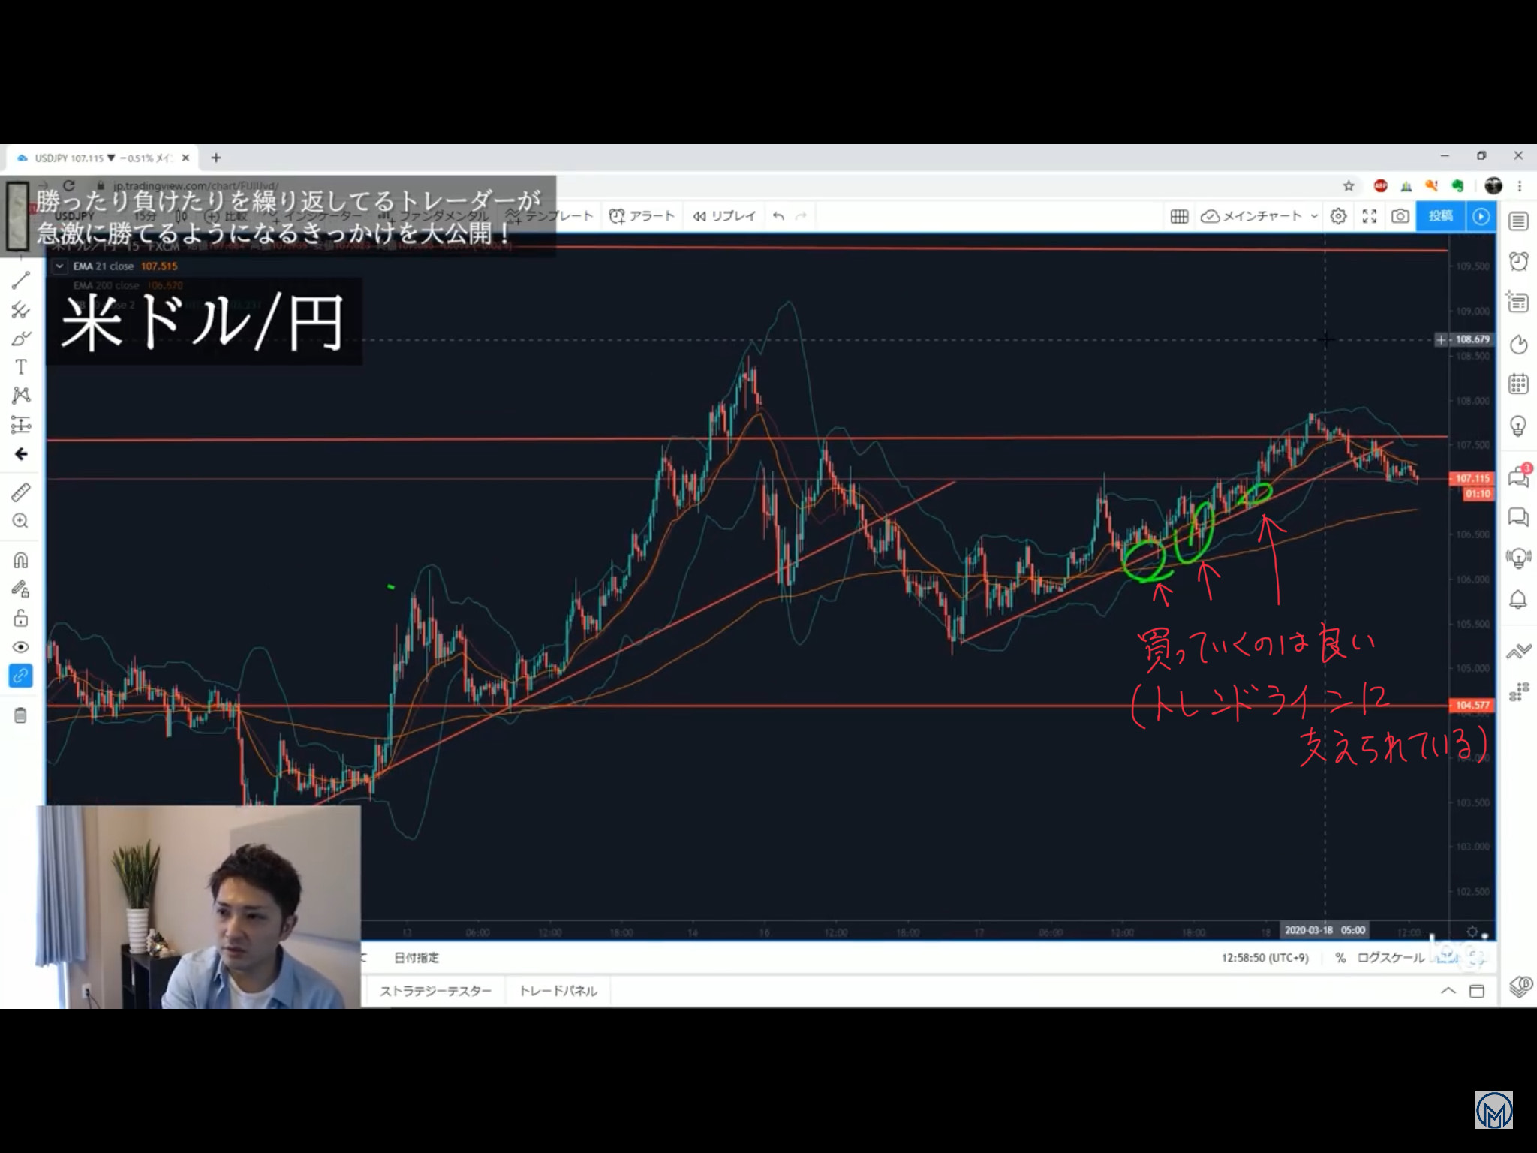The image size is (1537, 1153).
Task: Activate the zoom in magnifier tool
Action: click(x=21, y=521)
